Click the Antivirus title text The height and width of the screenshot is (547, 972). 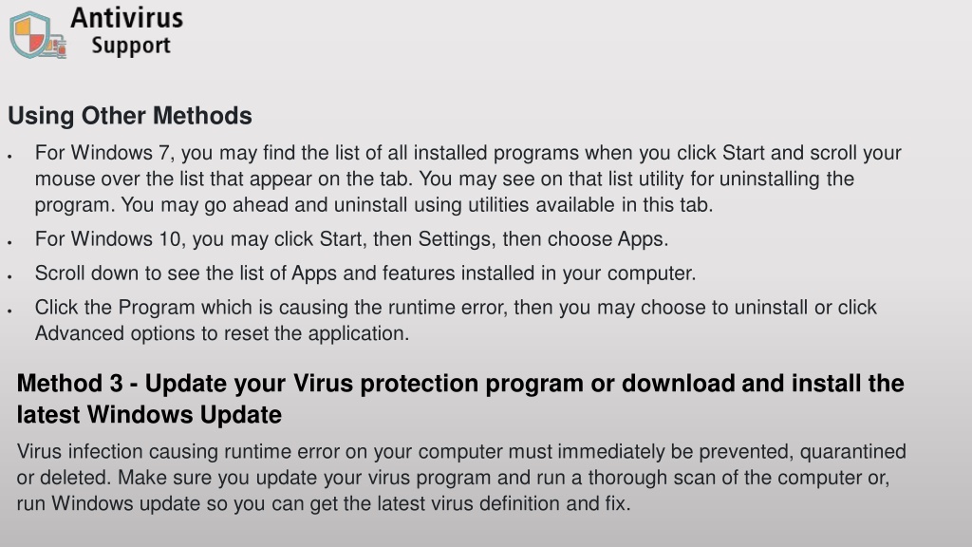point(127,18)
